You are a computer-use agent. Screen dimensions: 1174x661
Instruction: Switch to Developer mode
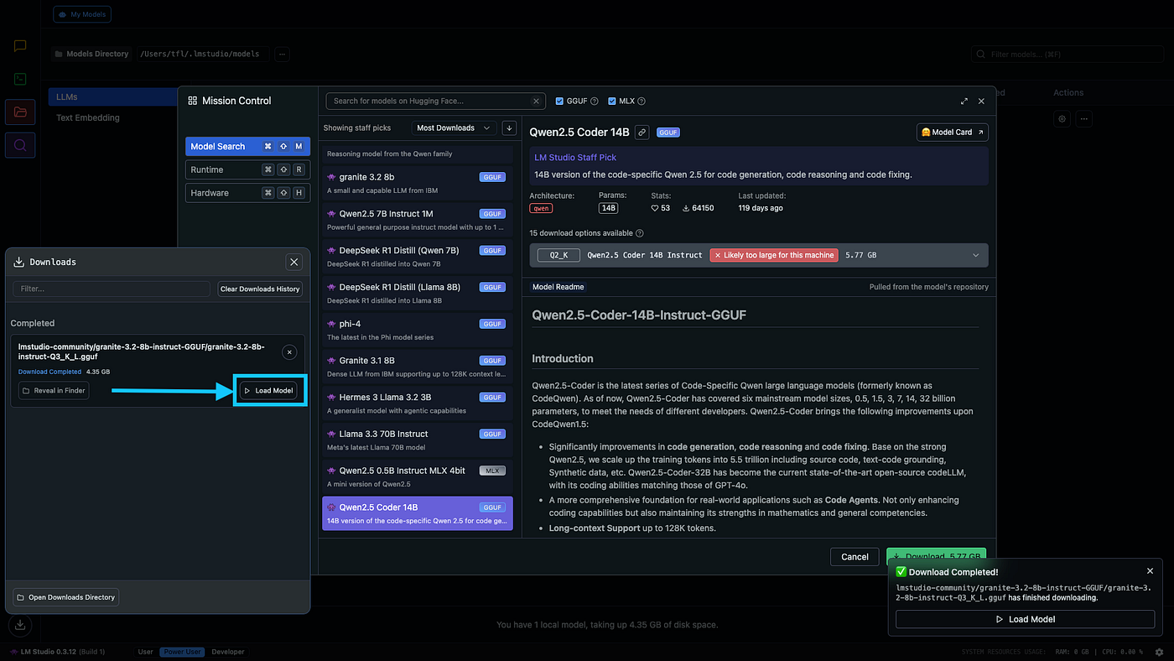pos(228,652)
